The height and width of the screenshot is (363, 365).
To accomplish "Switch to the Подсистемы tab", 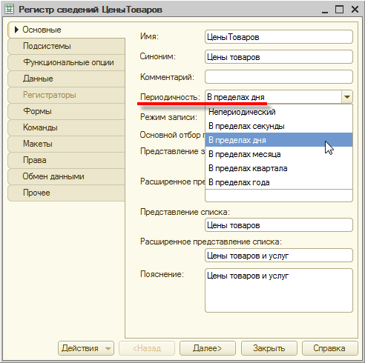I will pos(66,46).
